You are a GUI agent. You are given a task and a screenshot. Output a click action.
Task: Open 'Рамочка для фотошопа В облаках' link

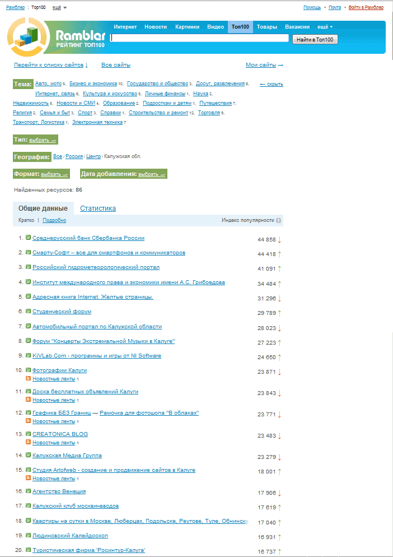pos(149,413)
